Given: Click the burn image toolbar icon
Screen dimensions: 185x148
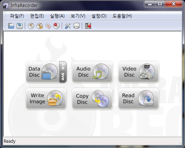Looking at the screenshot, I should 40,26.
